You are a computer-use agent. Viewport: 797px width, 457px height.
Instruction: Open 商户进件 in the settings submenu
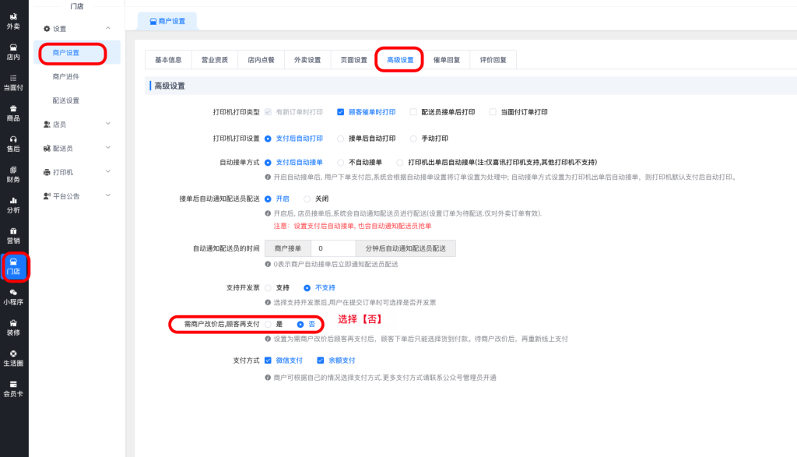[x=65, y=76]
